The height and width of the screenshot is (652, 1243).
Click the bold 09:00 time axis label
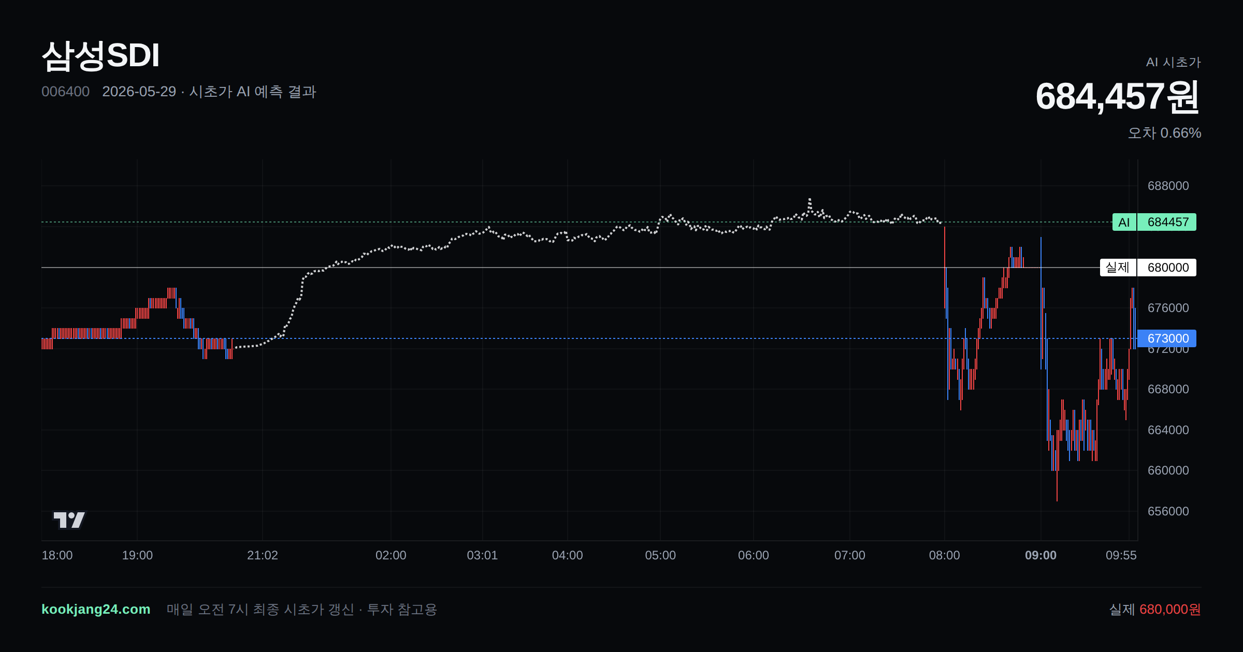pos(1041,555)
